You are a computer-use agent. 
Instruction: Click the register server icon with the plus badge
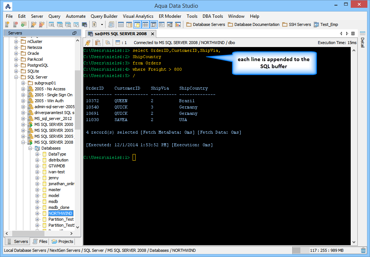click(7, 25)
